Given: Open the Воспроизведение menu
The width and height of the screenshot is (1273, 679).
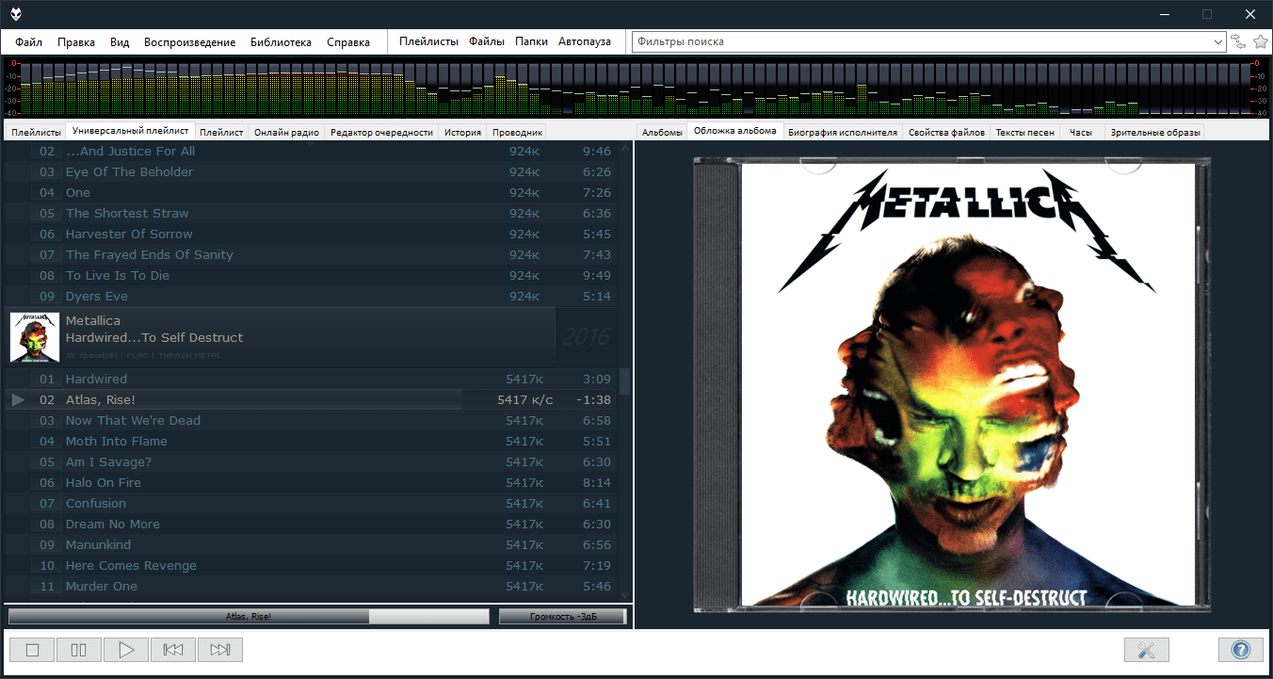Looking at the screenshot, I should tap(189, 41).
